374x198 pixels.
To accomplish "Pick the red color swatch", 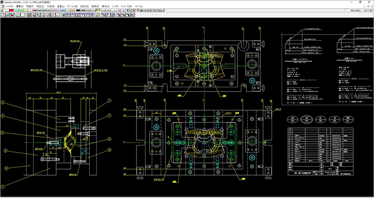I will 12,10.
